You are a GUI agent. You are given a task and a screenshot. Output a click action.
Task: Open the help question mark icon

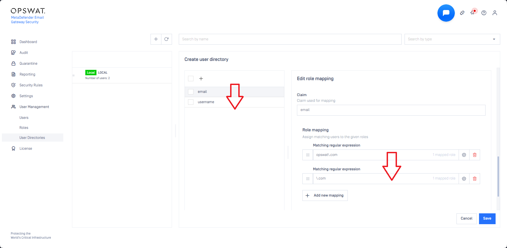(x=484, y=13)
